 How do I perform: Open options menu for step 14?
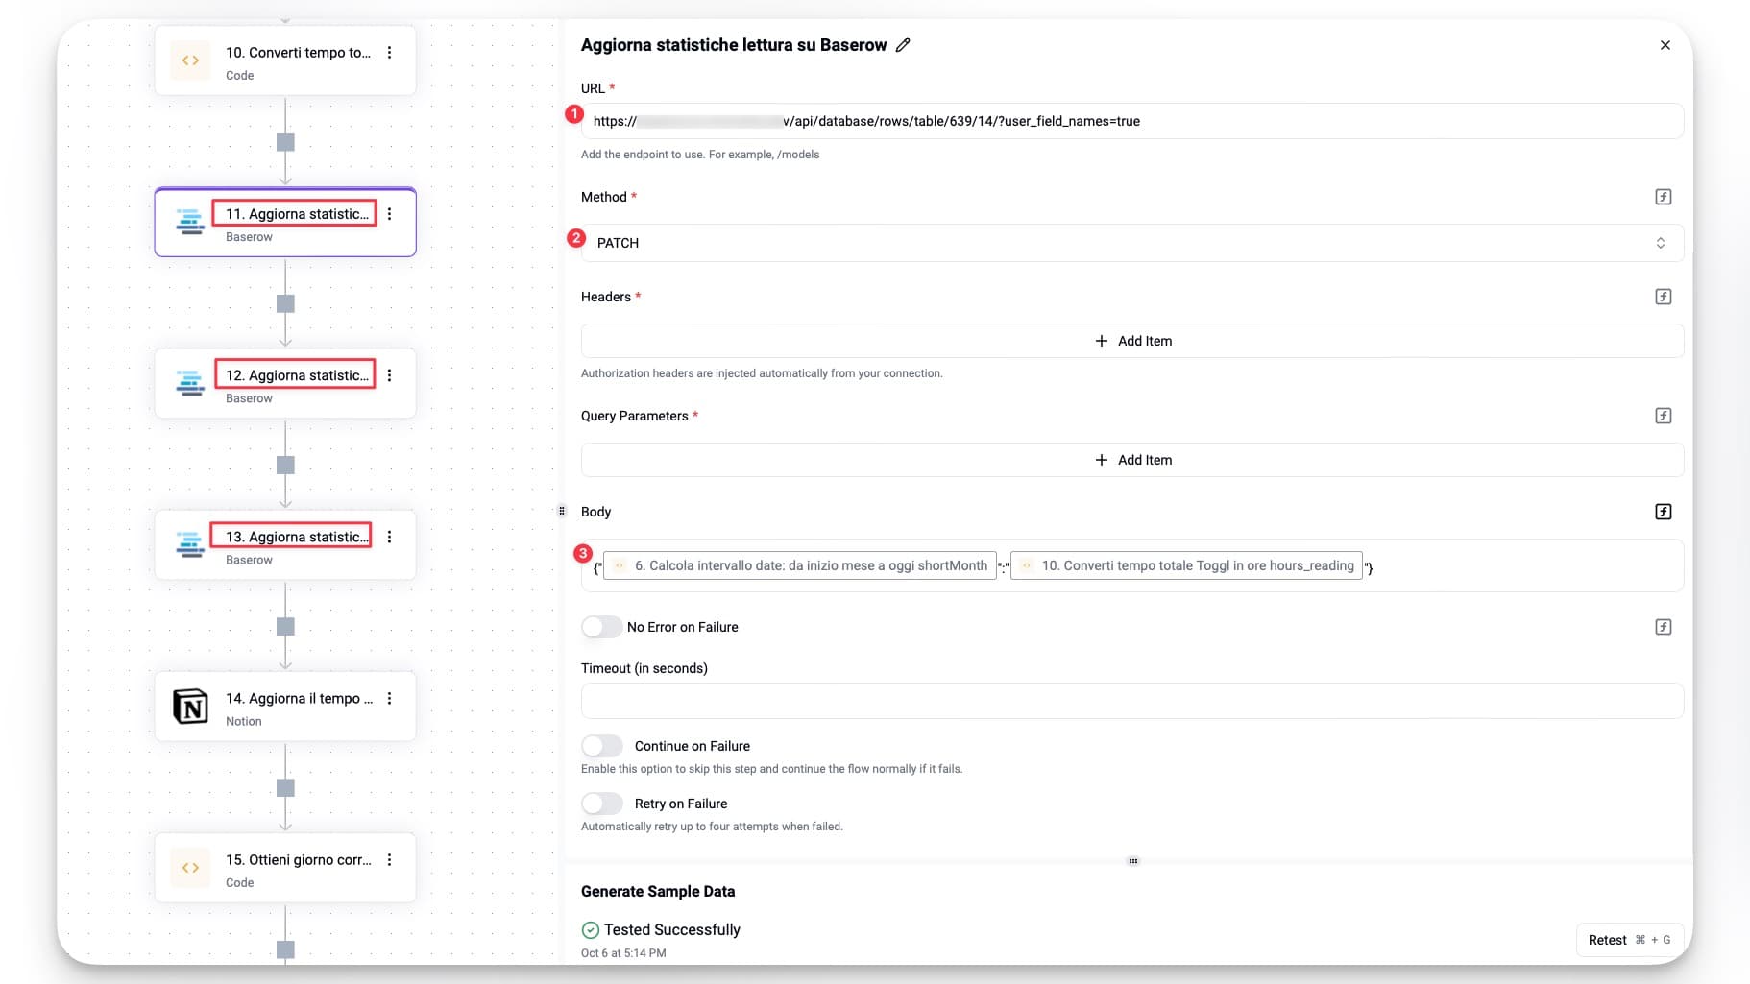389,698
